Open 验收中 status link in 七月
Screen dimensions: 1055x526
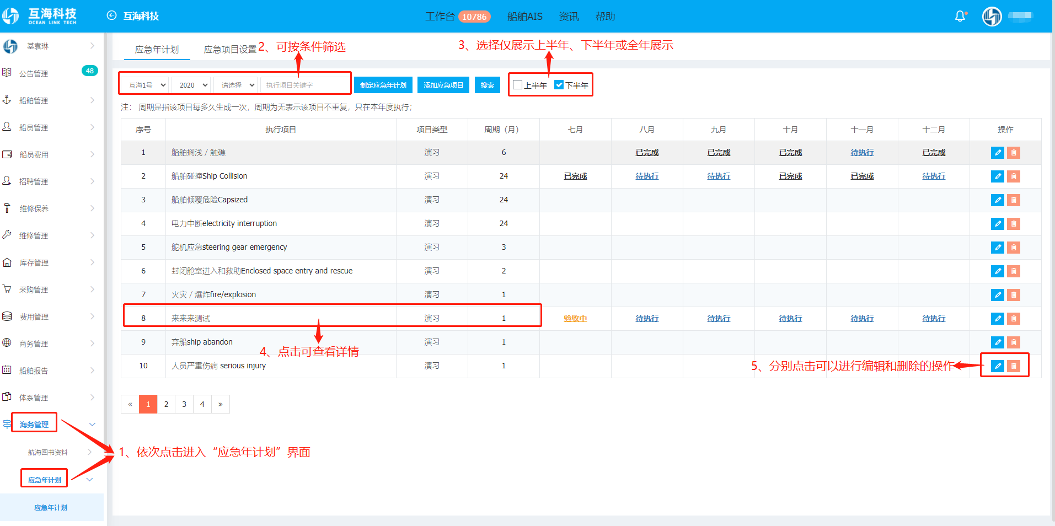575,319
